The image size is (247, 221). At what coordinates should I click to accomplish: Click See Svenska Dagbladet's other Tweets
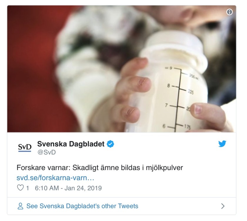pos(82,206)
